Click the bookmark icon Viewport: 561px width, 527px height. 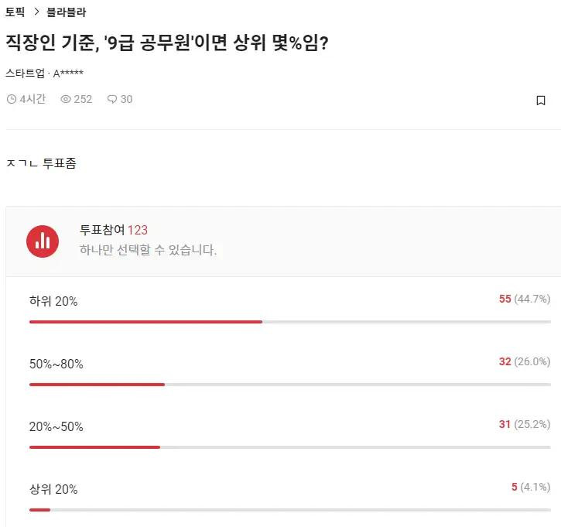pyautogui.click(x=541, y=100)
